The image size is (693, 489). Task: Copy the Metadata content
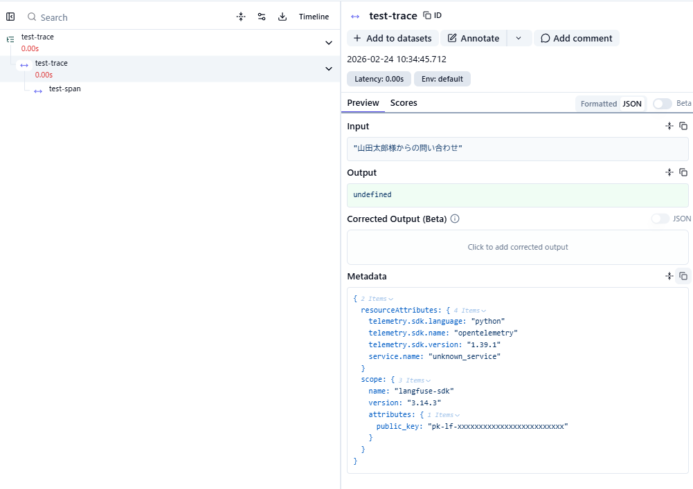point(683,276)
